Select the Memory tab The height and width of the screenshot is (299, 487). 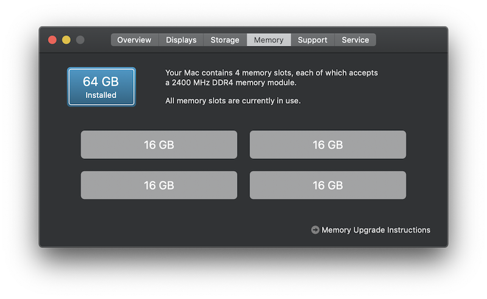[x=268, y=40]
